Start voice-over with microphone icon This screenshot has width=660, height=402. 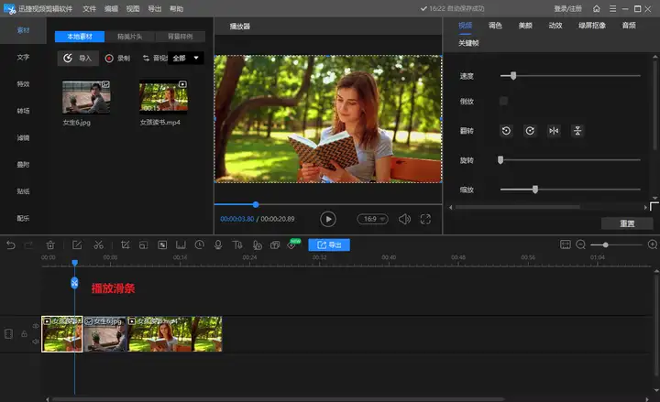218,244
